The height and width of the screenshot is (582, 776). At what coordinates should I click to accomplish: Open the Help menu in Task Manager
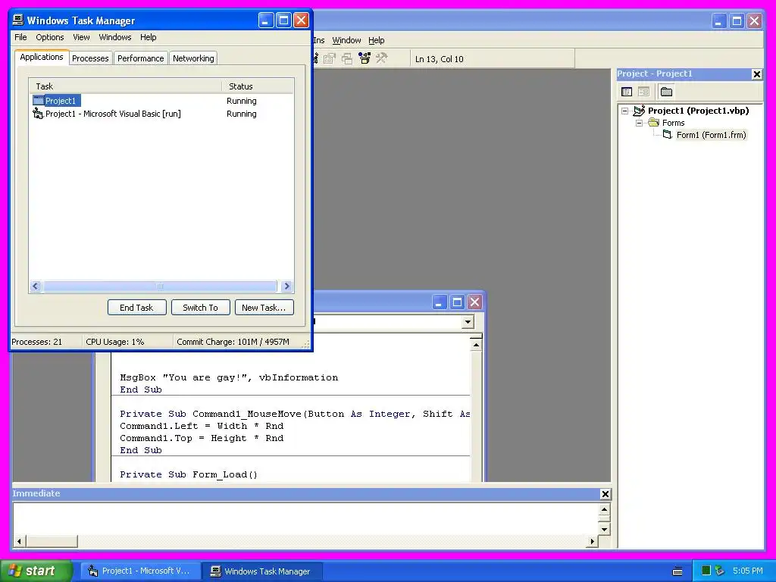pyautogui.click(x=148, y=37)
